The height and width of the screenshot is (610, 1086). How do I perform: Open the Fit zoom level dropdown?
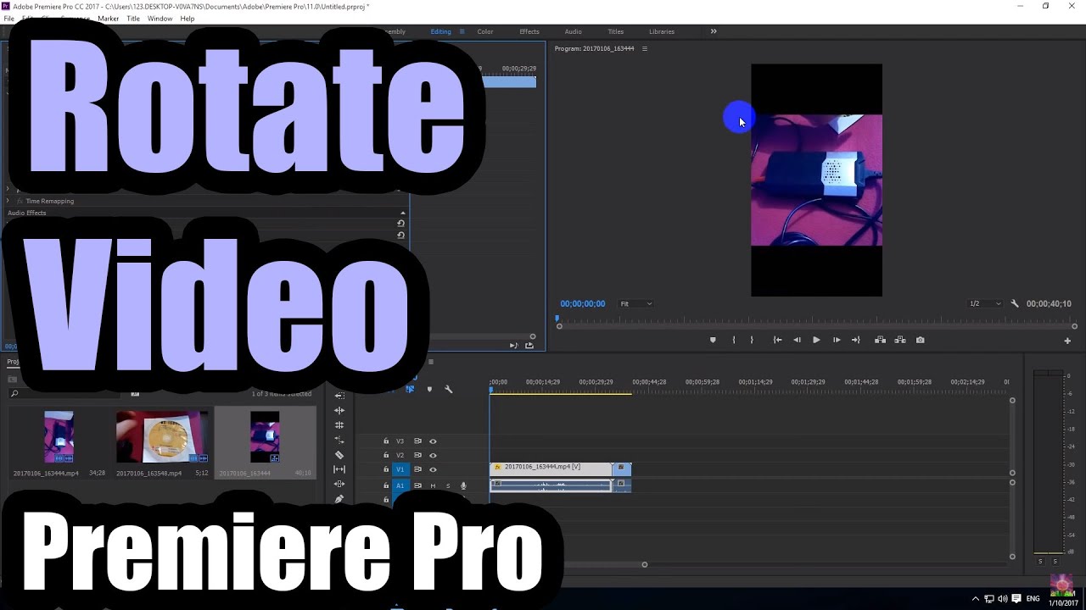click(635, 303)
